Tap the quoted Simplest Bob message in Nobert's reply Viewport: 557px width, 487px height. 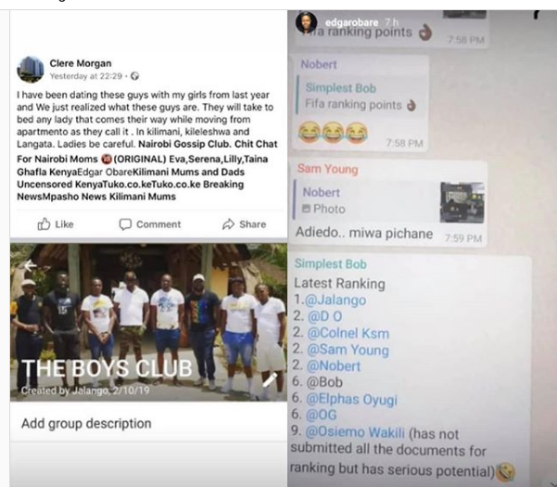coord(361,96)
